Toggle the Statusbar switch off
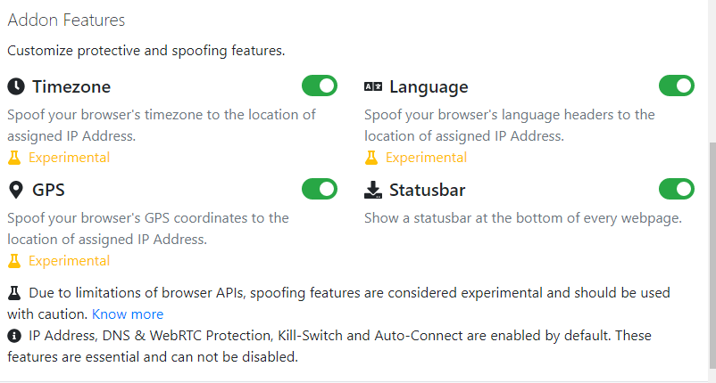The image size is (716, 383). point(677,189)
